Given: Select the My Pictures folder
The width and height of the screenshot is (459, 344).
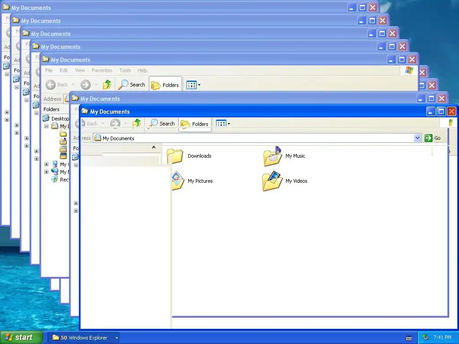Looking at the screenshot, I should (192, 181).
